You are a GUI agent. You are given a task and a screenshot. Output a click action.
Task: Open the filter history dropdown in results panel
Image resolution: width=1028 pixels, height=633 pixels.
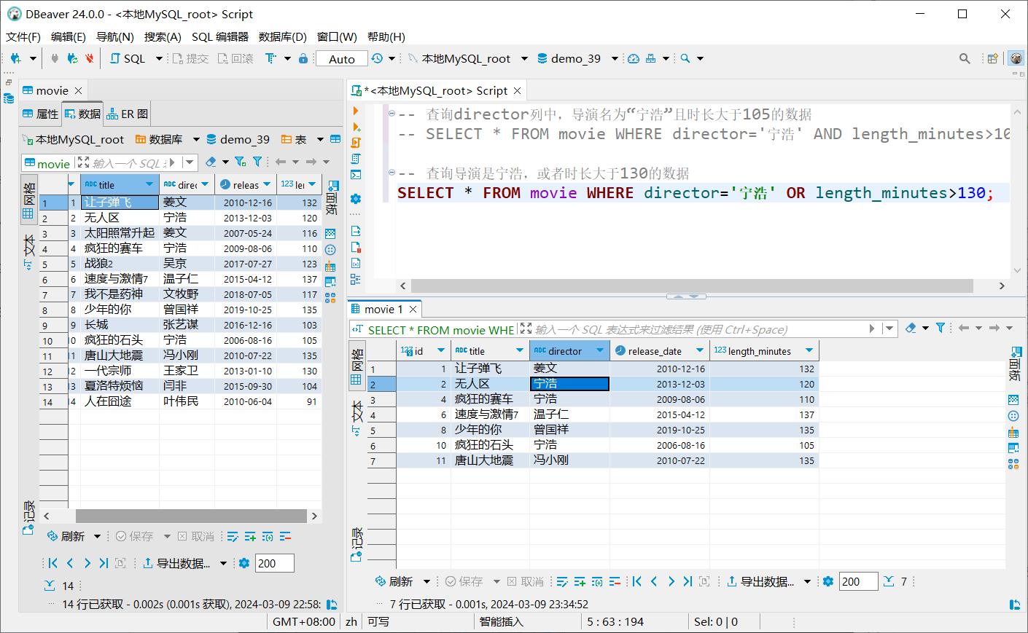pyautogui.click(x=889, y=329)
